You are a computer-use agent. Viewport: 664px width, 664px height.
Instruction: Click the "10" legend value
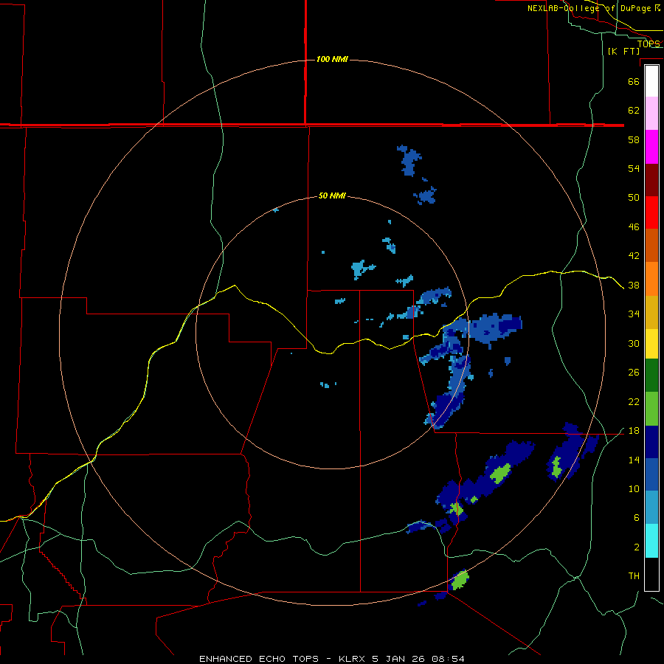634,489
